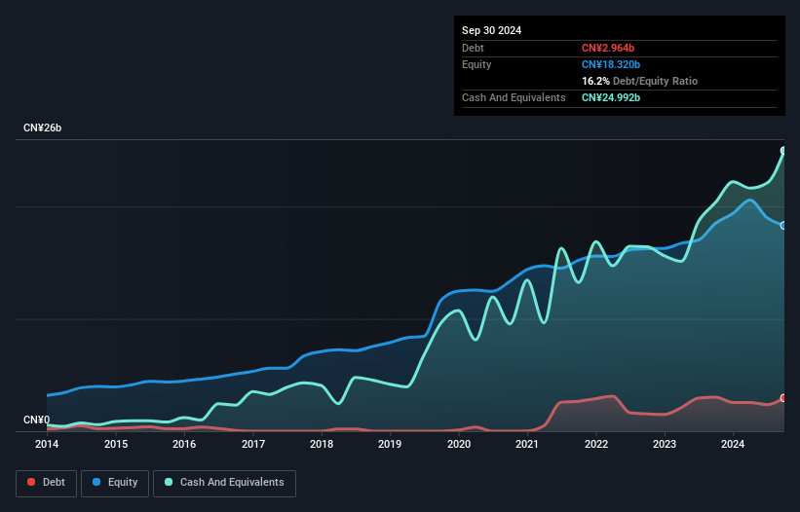Image resolution: width=800 pixels, height=512 pixels.
Task: Select the Cash endpoint marker at Sep 2024
Action: pyautogui.click(x=784, y=150)
